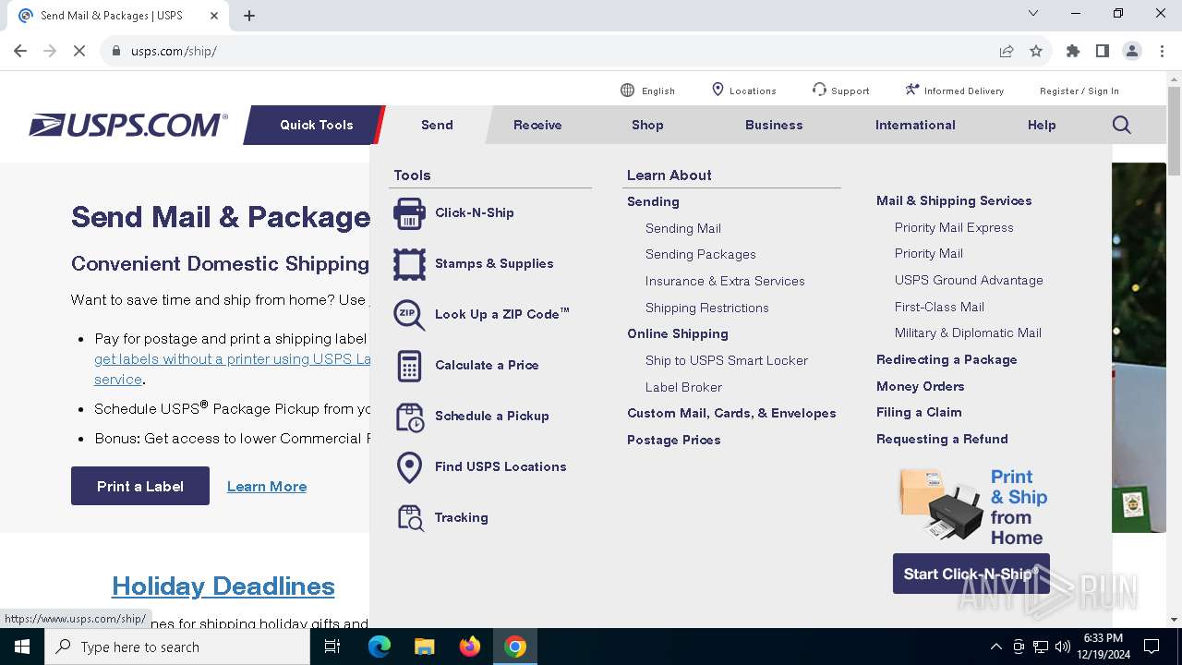Open the First-Class Mail link
The image size is (1182, 665).
point(939,307)
